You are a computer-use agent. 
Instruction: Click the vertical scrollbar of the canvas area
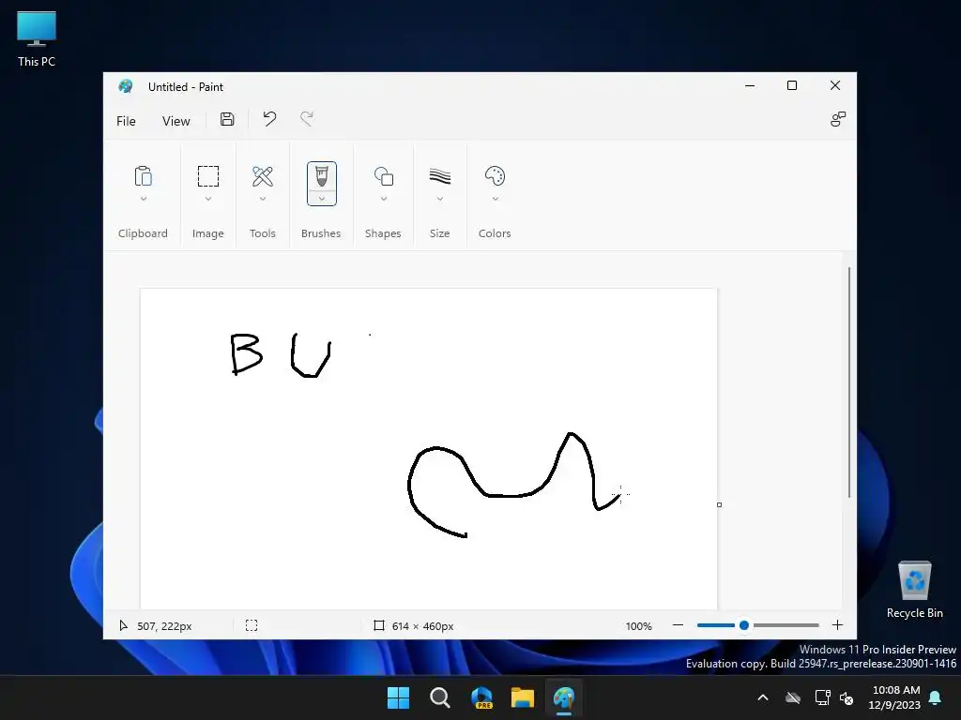click(x=848, y=382)
